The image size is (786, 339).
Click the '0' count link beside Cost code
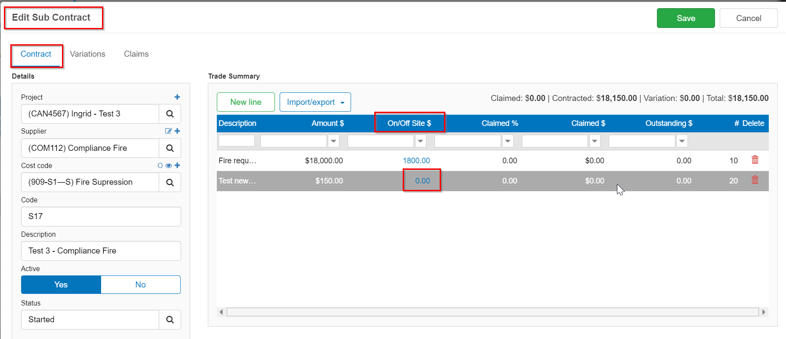coord(160,165)
